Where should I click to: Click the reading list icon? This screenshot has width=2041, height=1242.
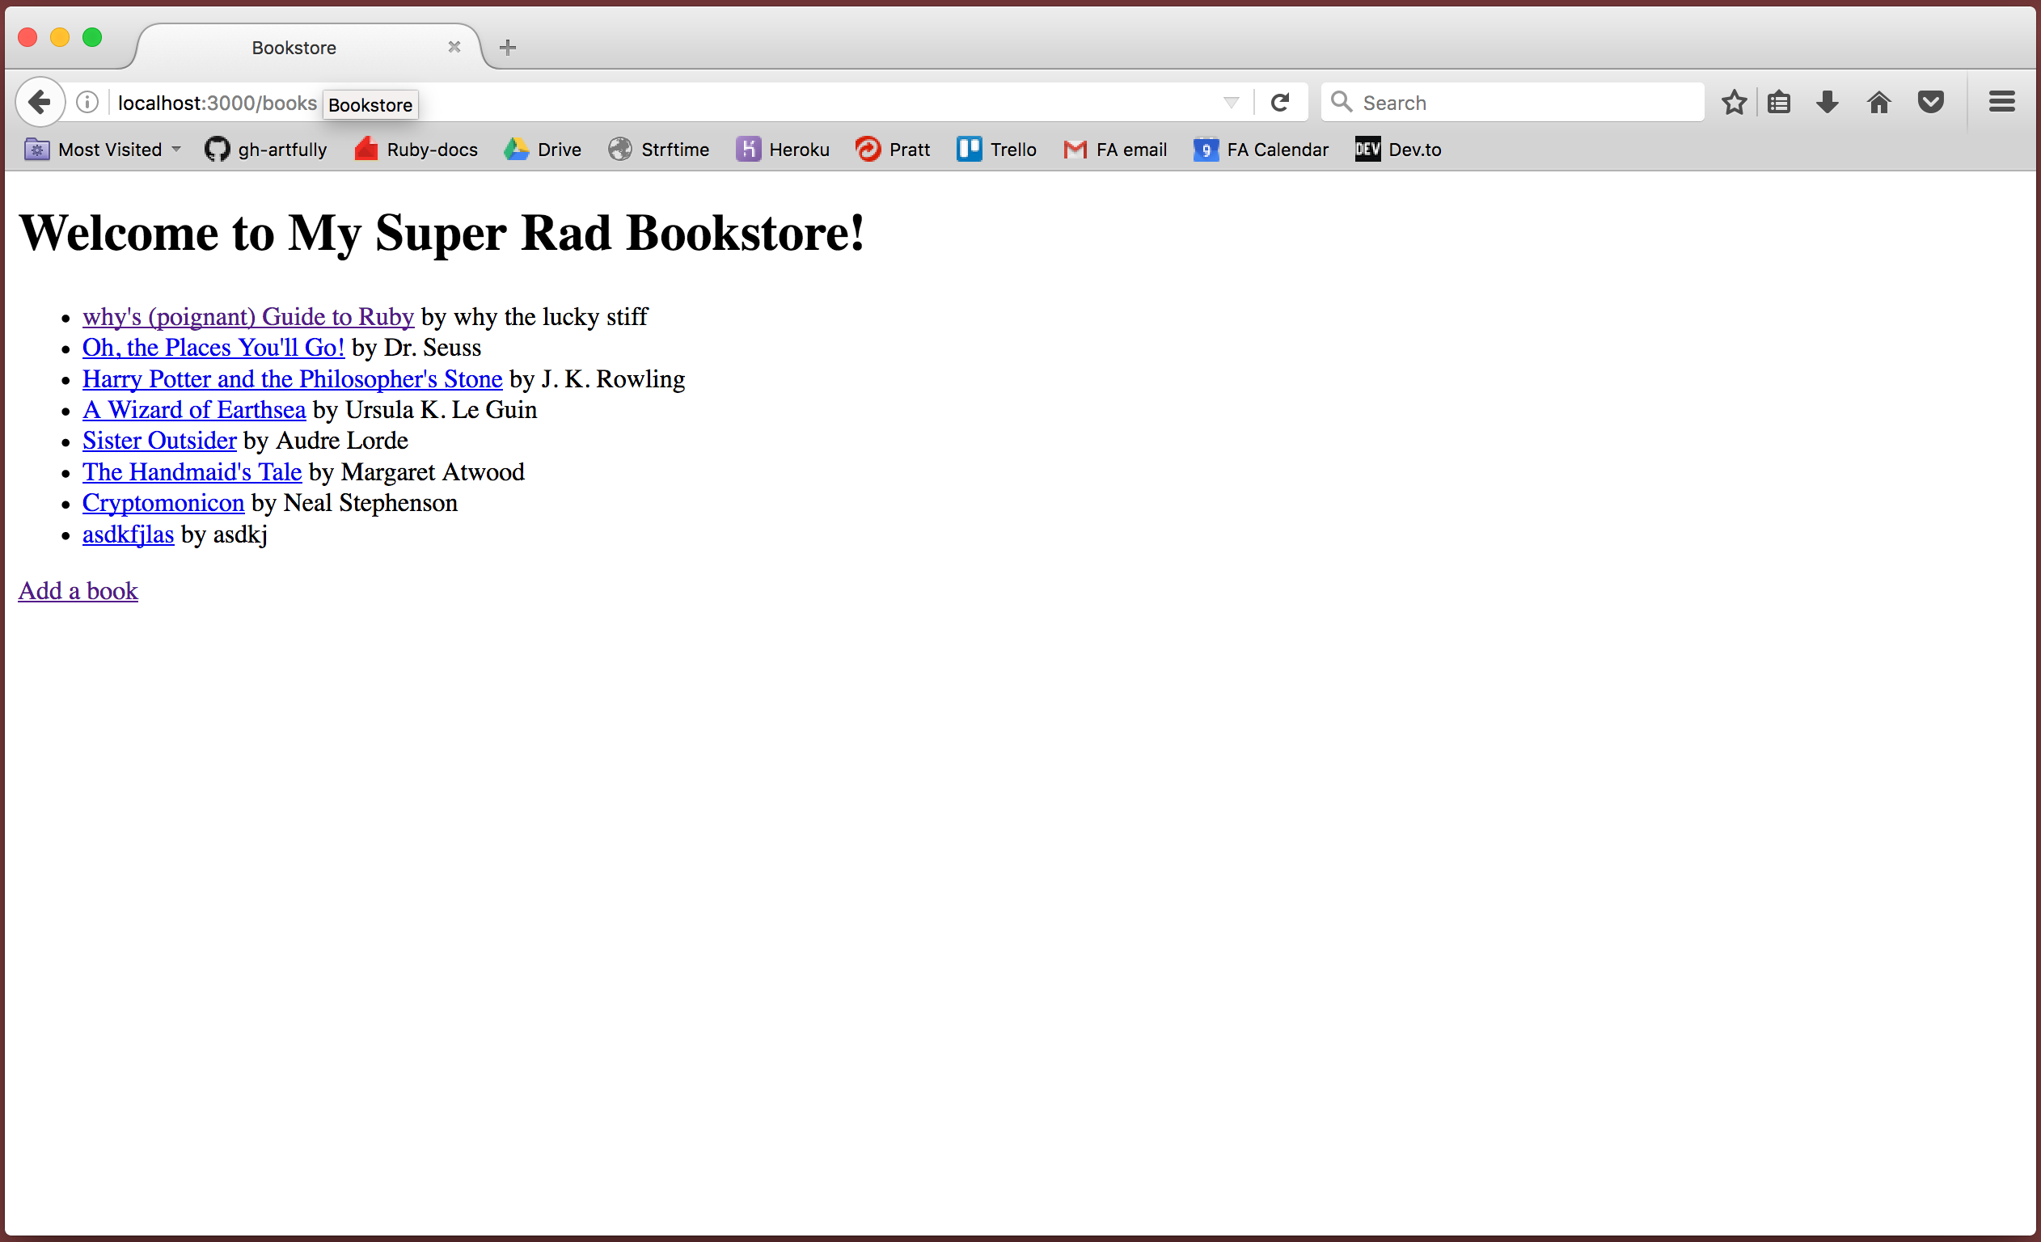point(1783,102)
